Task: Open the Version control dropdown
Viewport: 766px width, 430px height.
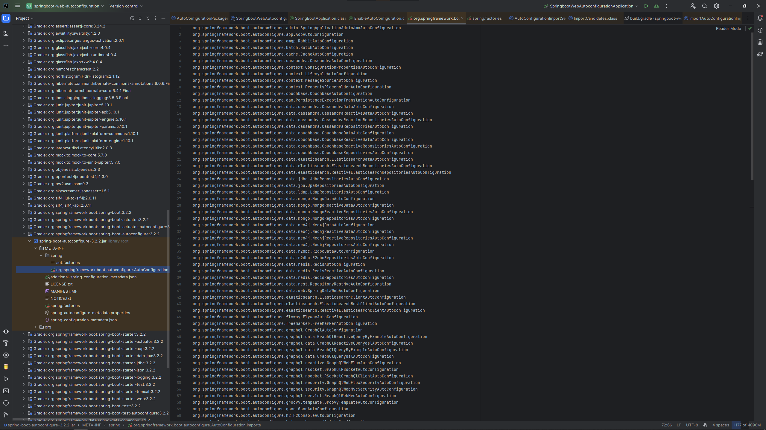Action: click(x=126, y=6)
